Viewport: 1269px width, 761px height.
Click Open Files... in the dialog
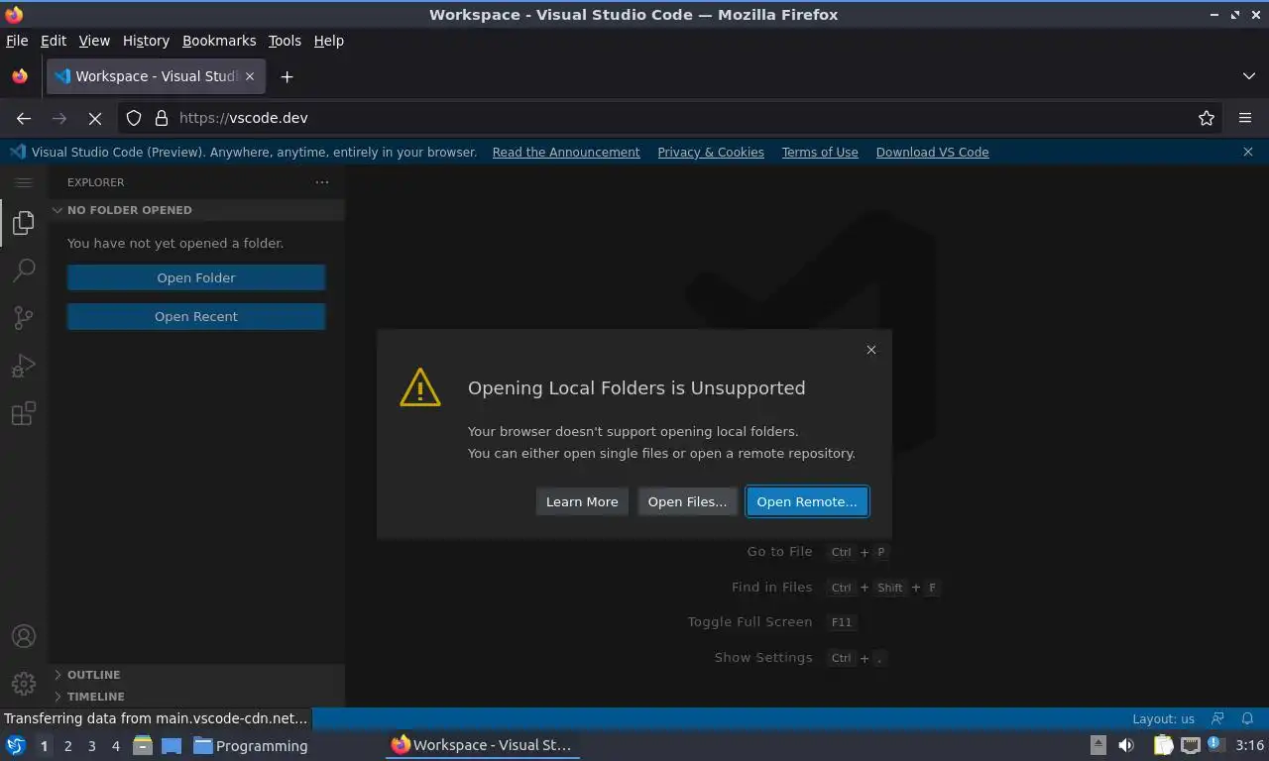pyautogui.click(x=687, y=501)
